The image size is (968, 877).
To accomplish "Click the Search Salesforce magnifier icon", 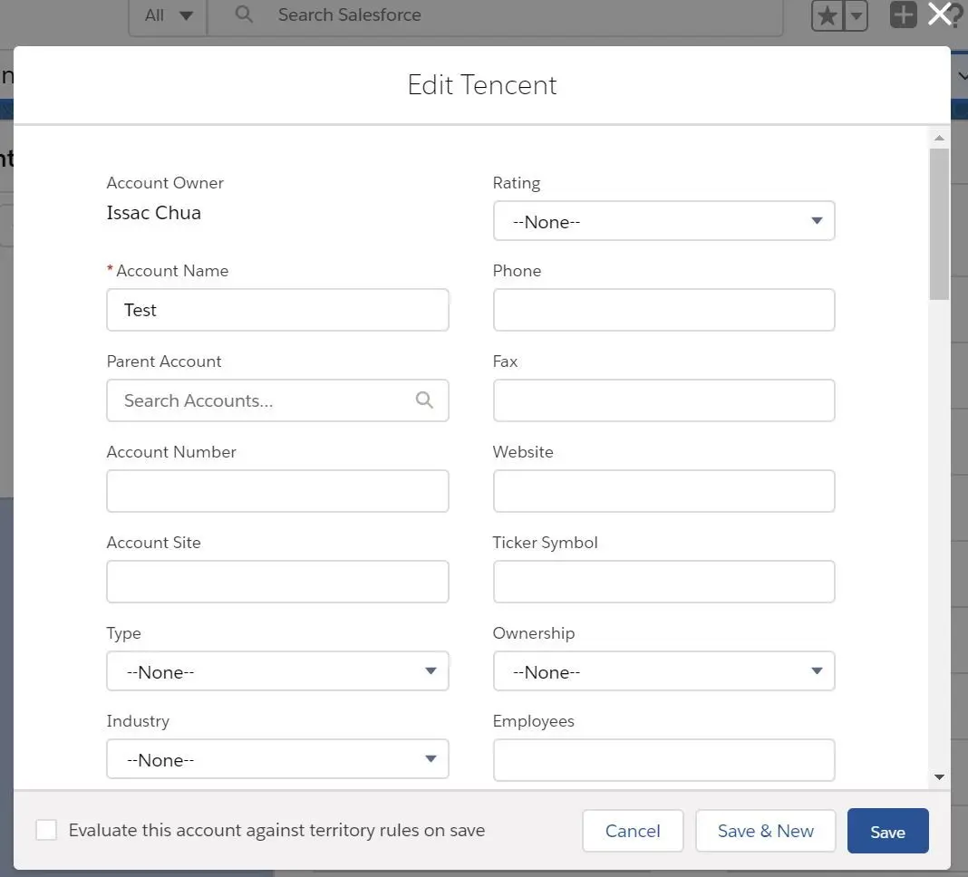I will tap(244, 14).
